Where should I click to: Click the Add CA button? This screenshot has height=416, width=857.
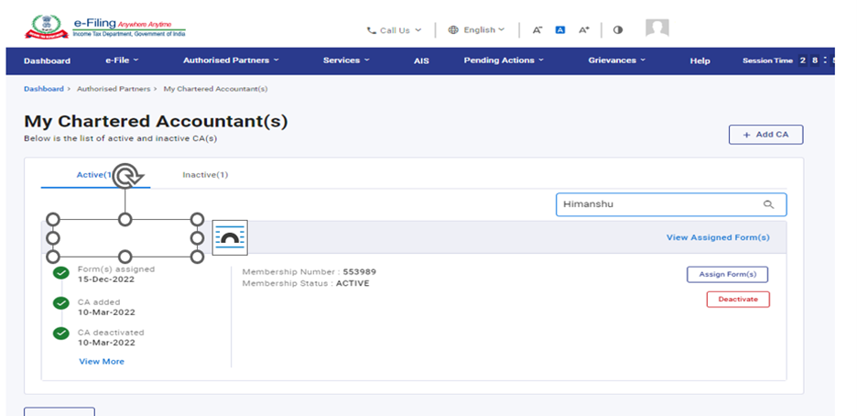(765, 135)
